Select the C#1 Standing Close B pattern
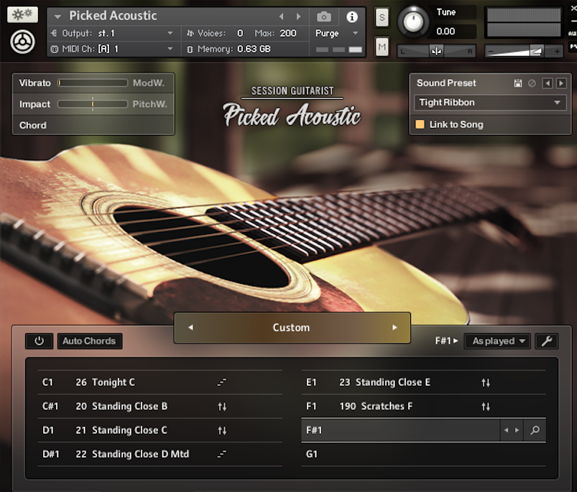The height and width of the screenshot is (492, 577). (160, 407)
